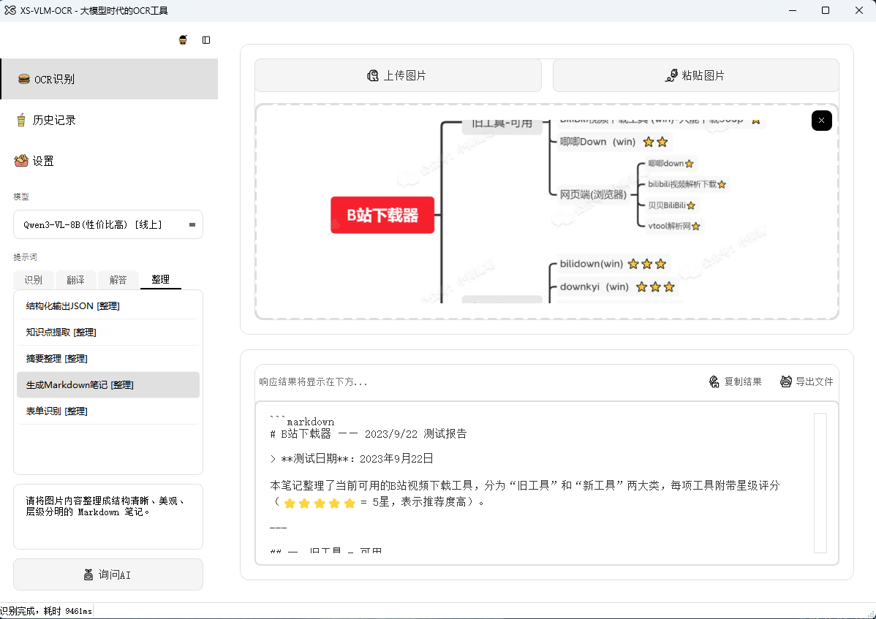Open the OCR识别 page
Image resolution: width=876 pixels, height=619 pixels.
(x=110, y=79)
